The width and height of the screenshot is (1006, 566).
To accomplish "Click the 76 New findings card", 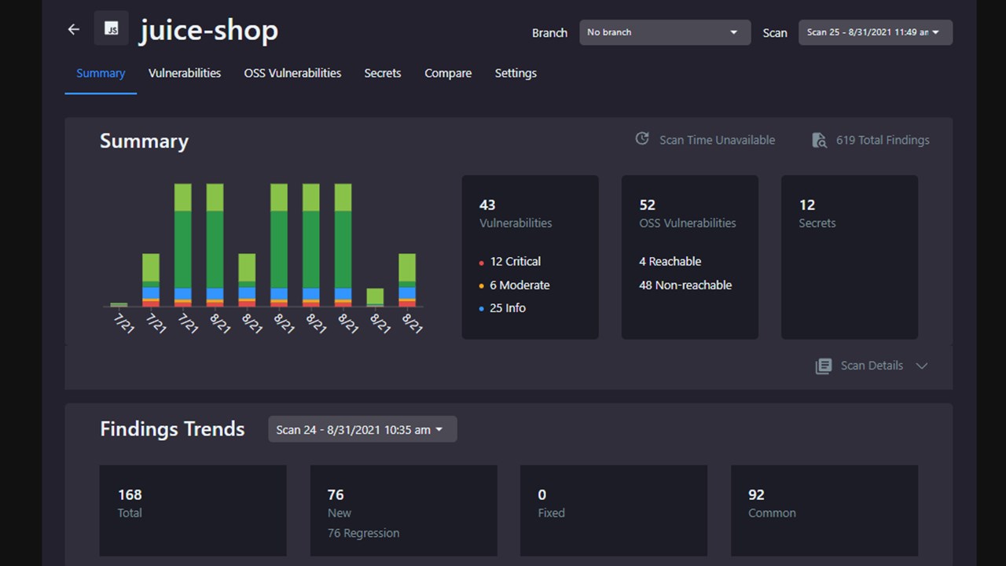I will pos(404,510).
